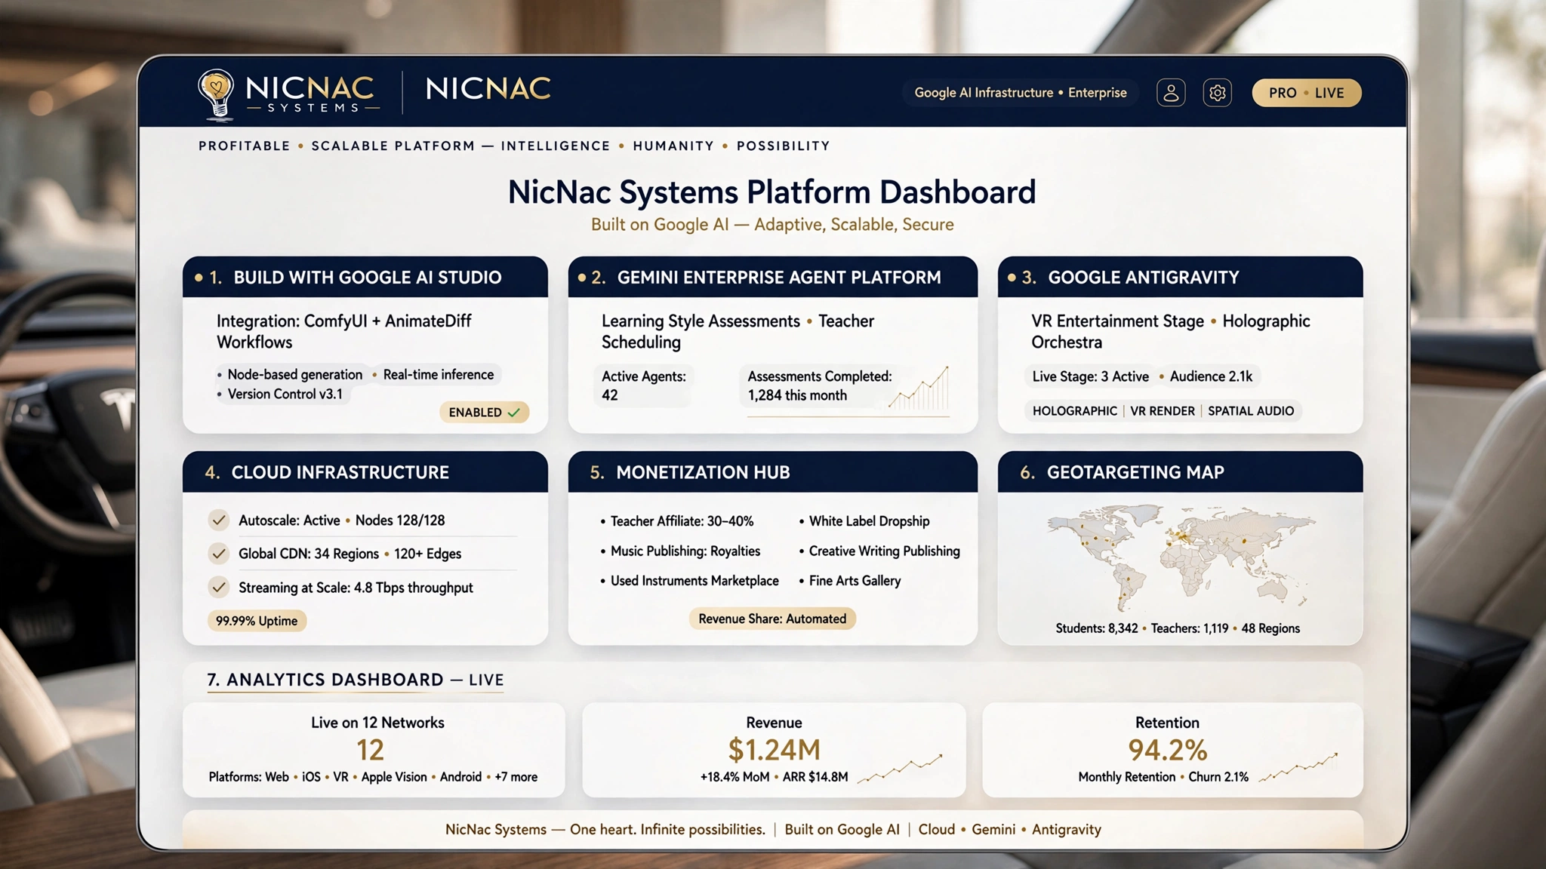The width and height of the screenshot is (1546, 869).
Task: Open the Cloud Infrastructure card header
Action: [365, 472]
